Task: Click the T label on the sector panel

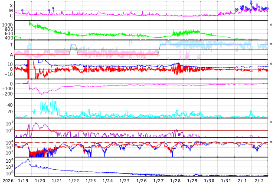Action: [x=11, y=45]
